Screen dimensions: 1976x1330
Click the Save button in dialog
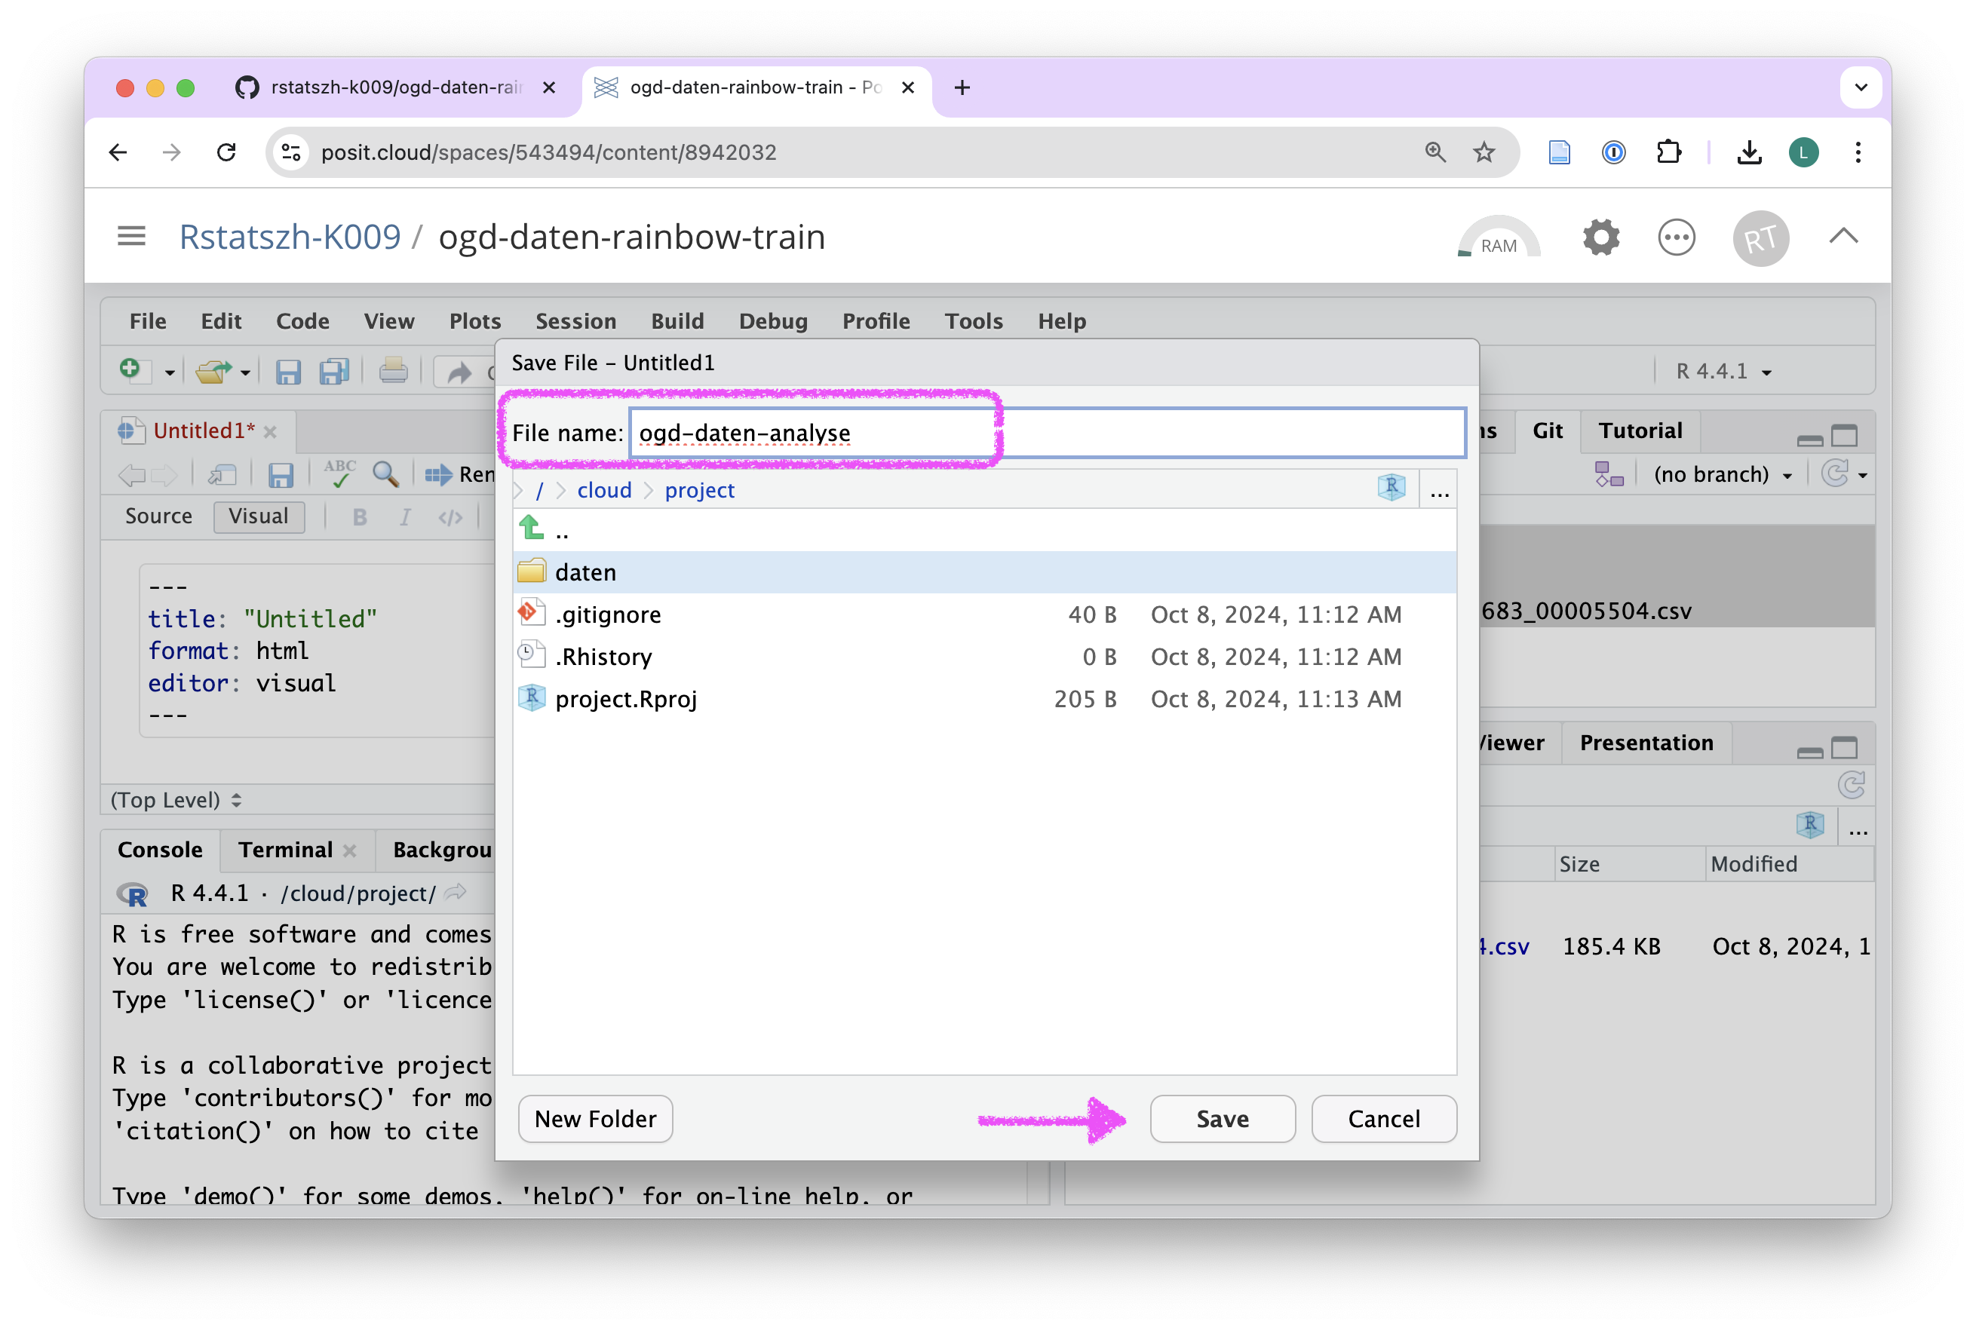(1222, 1119)
